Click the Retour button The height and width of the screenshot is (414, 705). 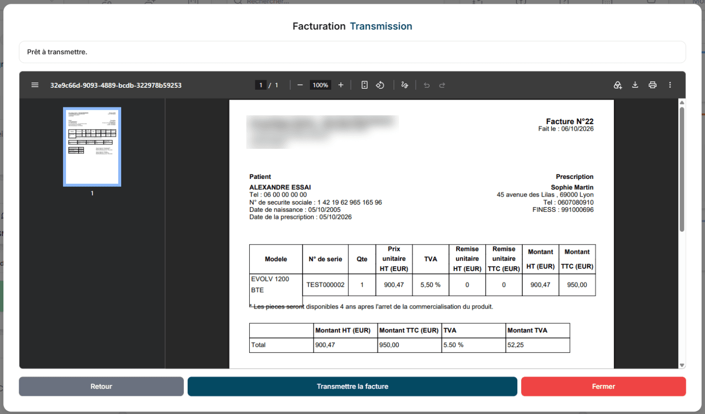point(101,386)
